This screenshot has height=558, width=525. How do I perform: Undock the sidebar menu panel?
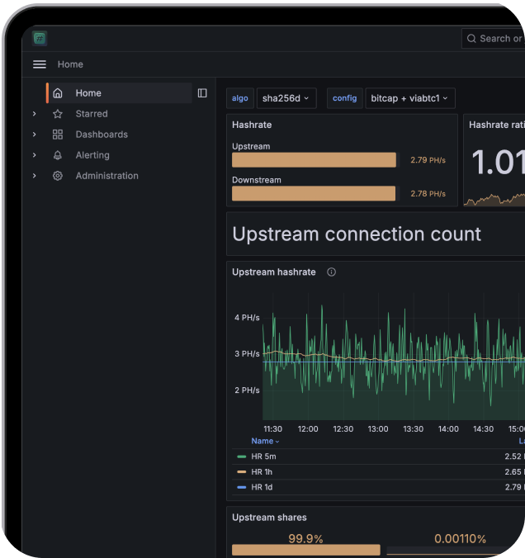click(202, 93)
